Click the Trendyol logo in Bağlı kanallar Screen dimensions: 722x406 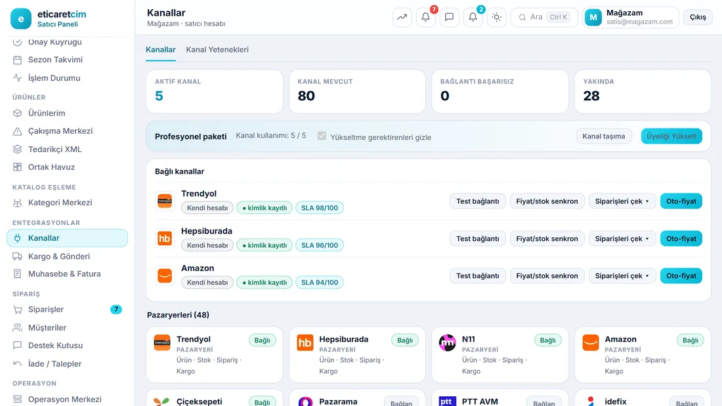click(164, 201)
